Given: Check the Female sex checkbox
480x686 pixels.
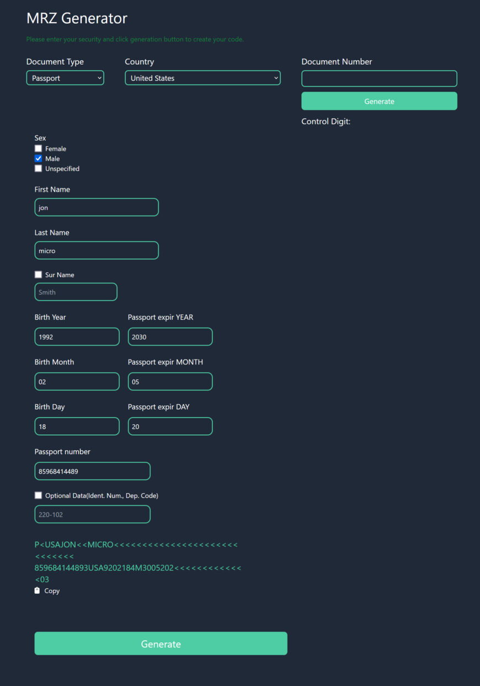Looking at the screenshot, I should coord(39,149).
